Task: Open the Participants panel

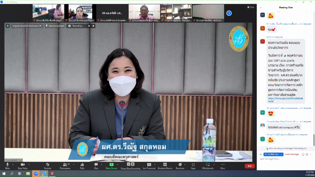Action: (65, 166)
